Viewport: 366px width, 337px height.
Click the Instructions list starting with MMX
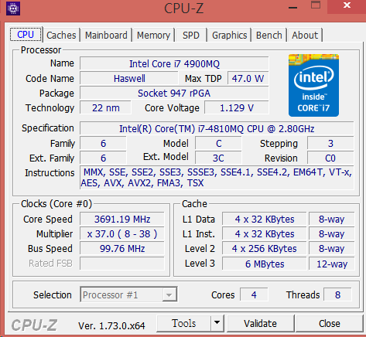[217, 178]
